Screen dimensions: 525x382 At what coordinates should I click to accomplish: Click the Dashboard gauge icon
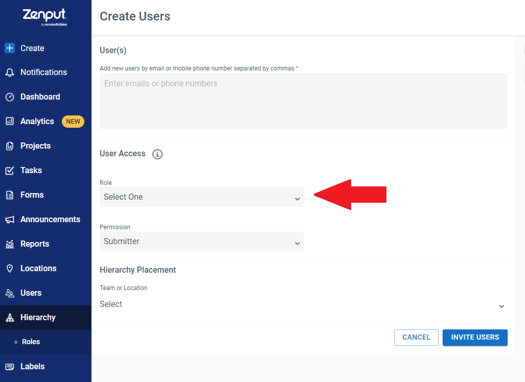(x=10, y=97)
